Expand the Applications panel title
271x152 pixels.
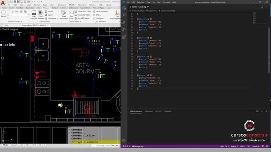point(75,22)
